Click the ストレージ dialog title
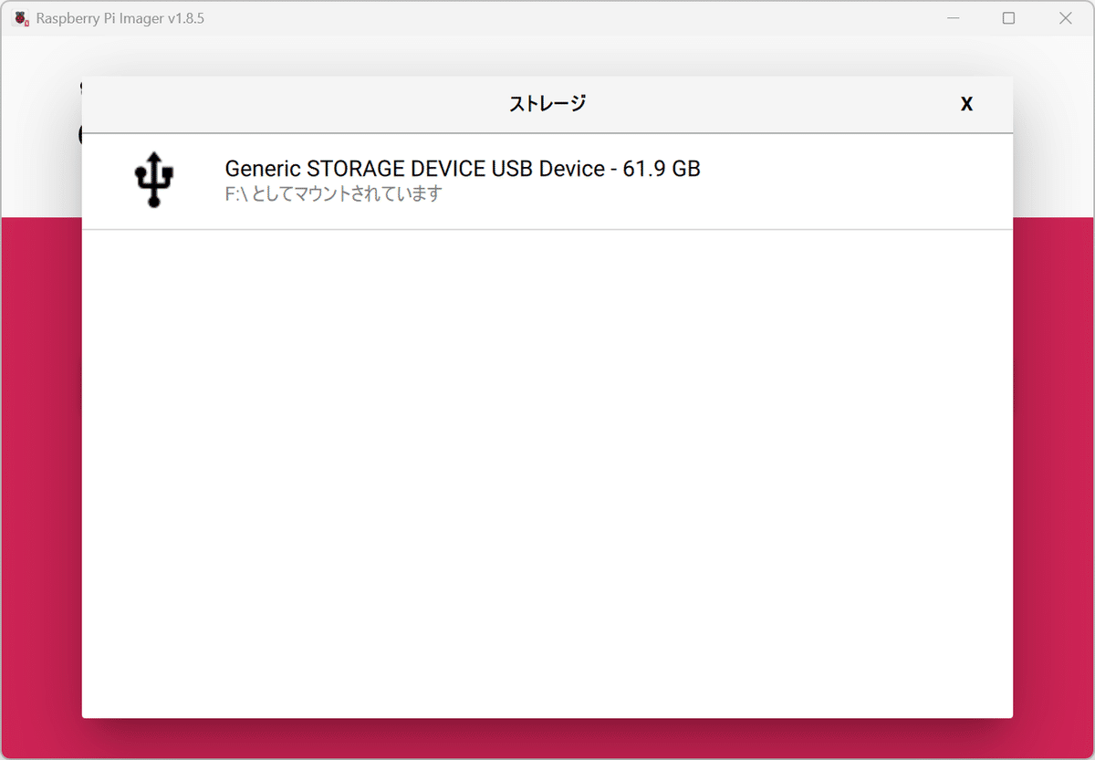Screen dimensions: 1095x760 547,104
